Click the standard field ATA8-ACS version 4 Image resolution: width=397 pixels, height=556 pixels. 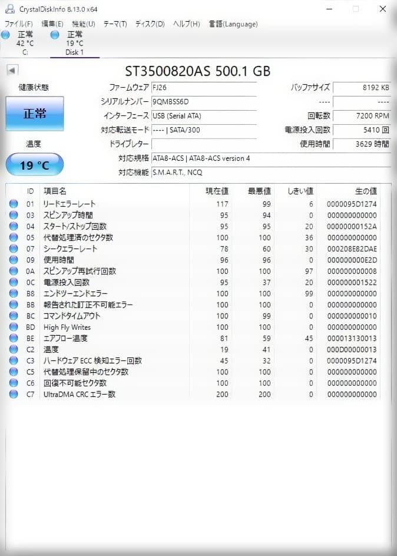[271, 158]
